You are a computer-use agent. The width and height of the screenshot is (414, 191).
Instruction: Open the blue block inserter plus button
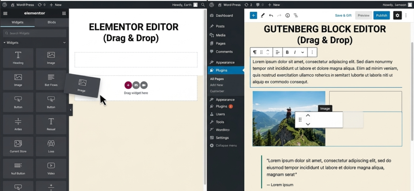click(253, 15)
